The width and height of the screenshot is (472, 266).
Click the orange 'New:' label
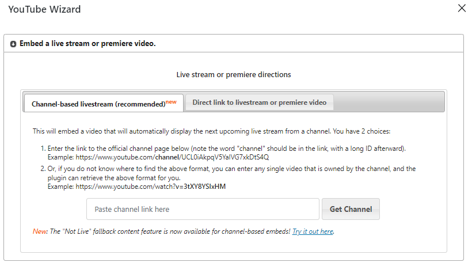point(40,231)
